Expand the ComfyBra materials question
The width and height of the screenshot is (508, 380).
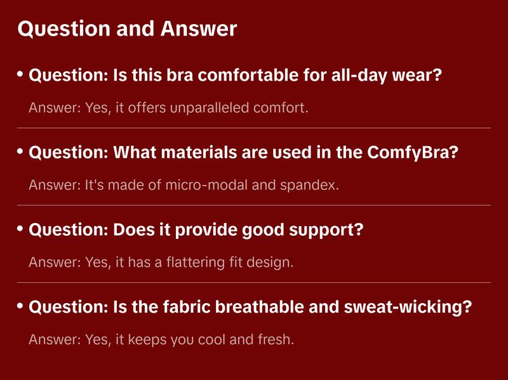243,153
